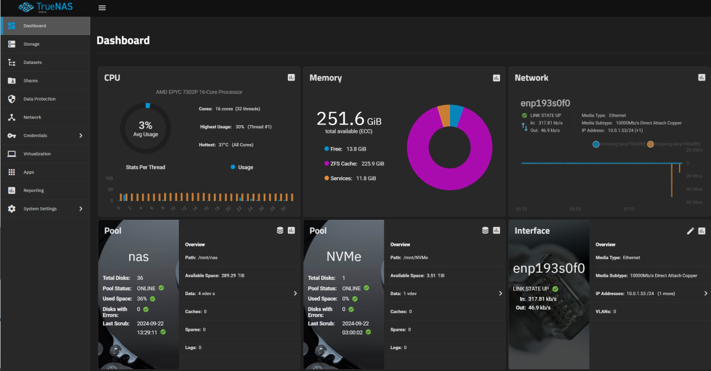
Task: Click the disks icon on the nas Pool card
Action: click(x=279, y=231)
